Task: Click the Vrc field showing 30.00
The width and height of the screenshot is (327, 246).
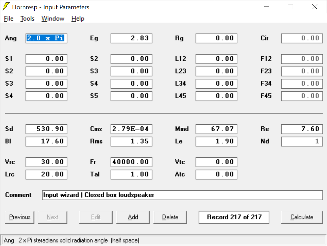Action: pos(46,162)
